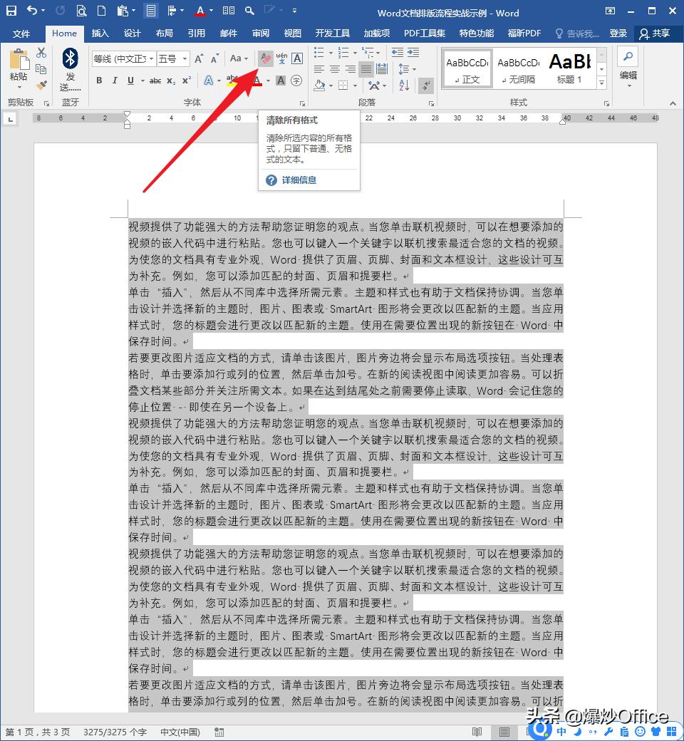The height and width of the screenshot is (741, 684).
Task: Switch to the 插入 ribbon tab
Action: click(x=99, y=33)
